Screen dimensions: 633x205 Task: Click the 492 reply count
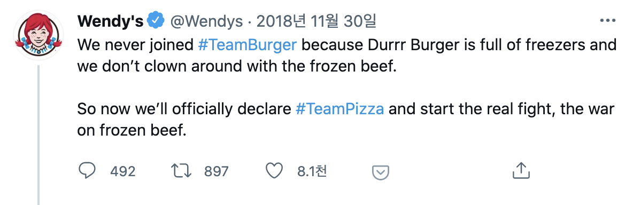point(123,171)
